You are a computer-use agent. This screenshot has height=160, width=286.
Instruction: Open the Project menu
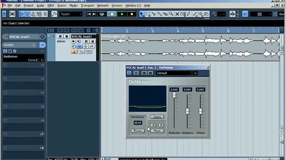29,6
